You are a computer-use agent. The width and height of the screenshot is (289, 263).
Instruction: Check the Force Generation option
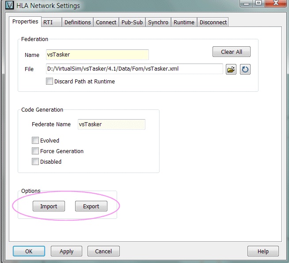[35, 151]
